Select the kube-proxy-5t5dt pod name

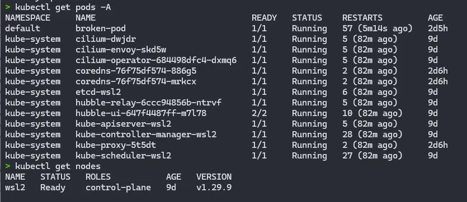click(116, 145)
